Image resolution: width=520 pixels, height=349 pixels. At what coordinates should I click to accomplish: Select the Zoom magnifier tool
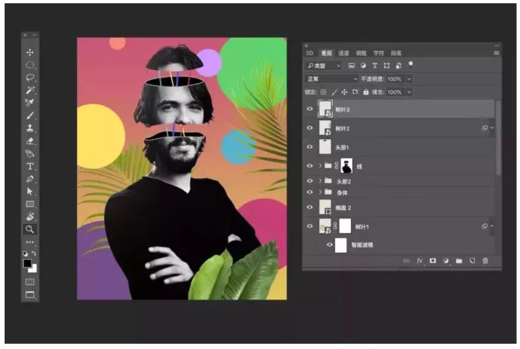point(30,229)
